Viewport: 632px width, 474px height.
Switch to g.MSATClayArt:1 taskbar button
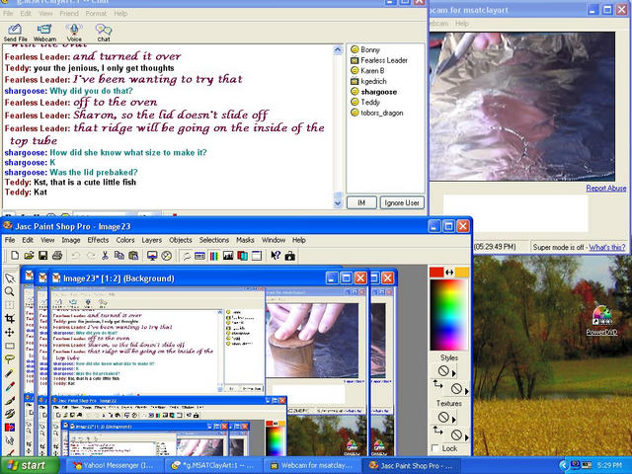click(x=212, y=465)
